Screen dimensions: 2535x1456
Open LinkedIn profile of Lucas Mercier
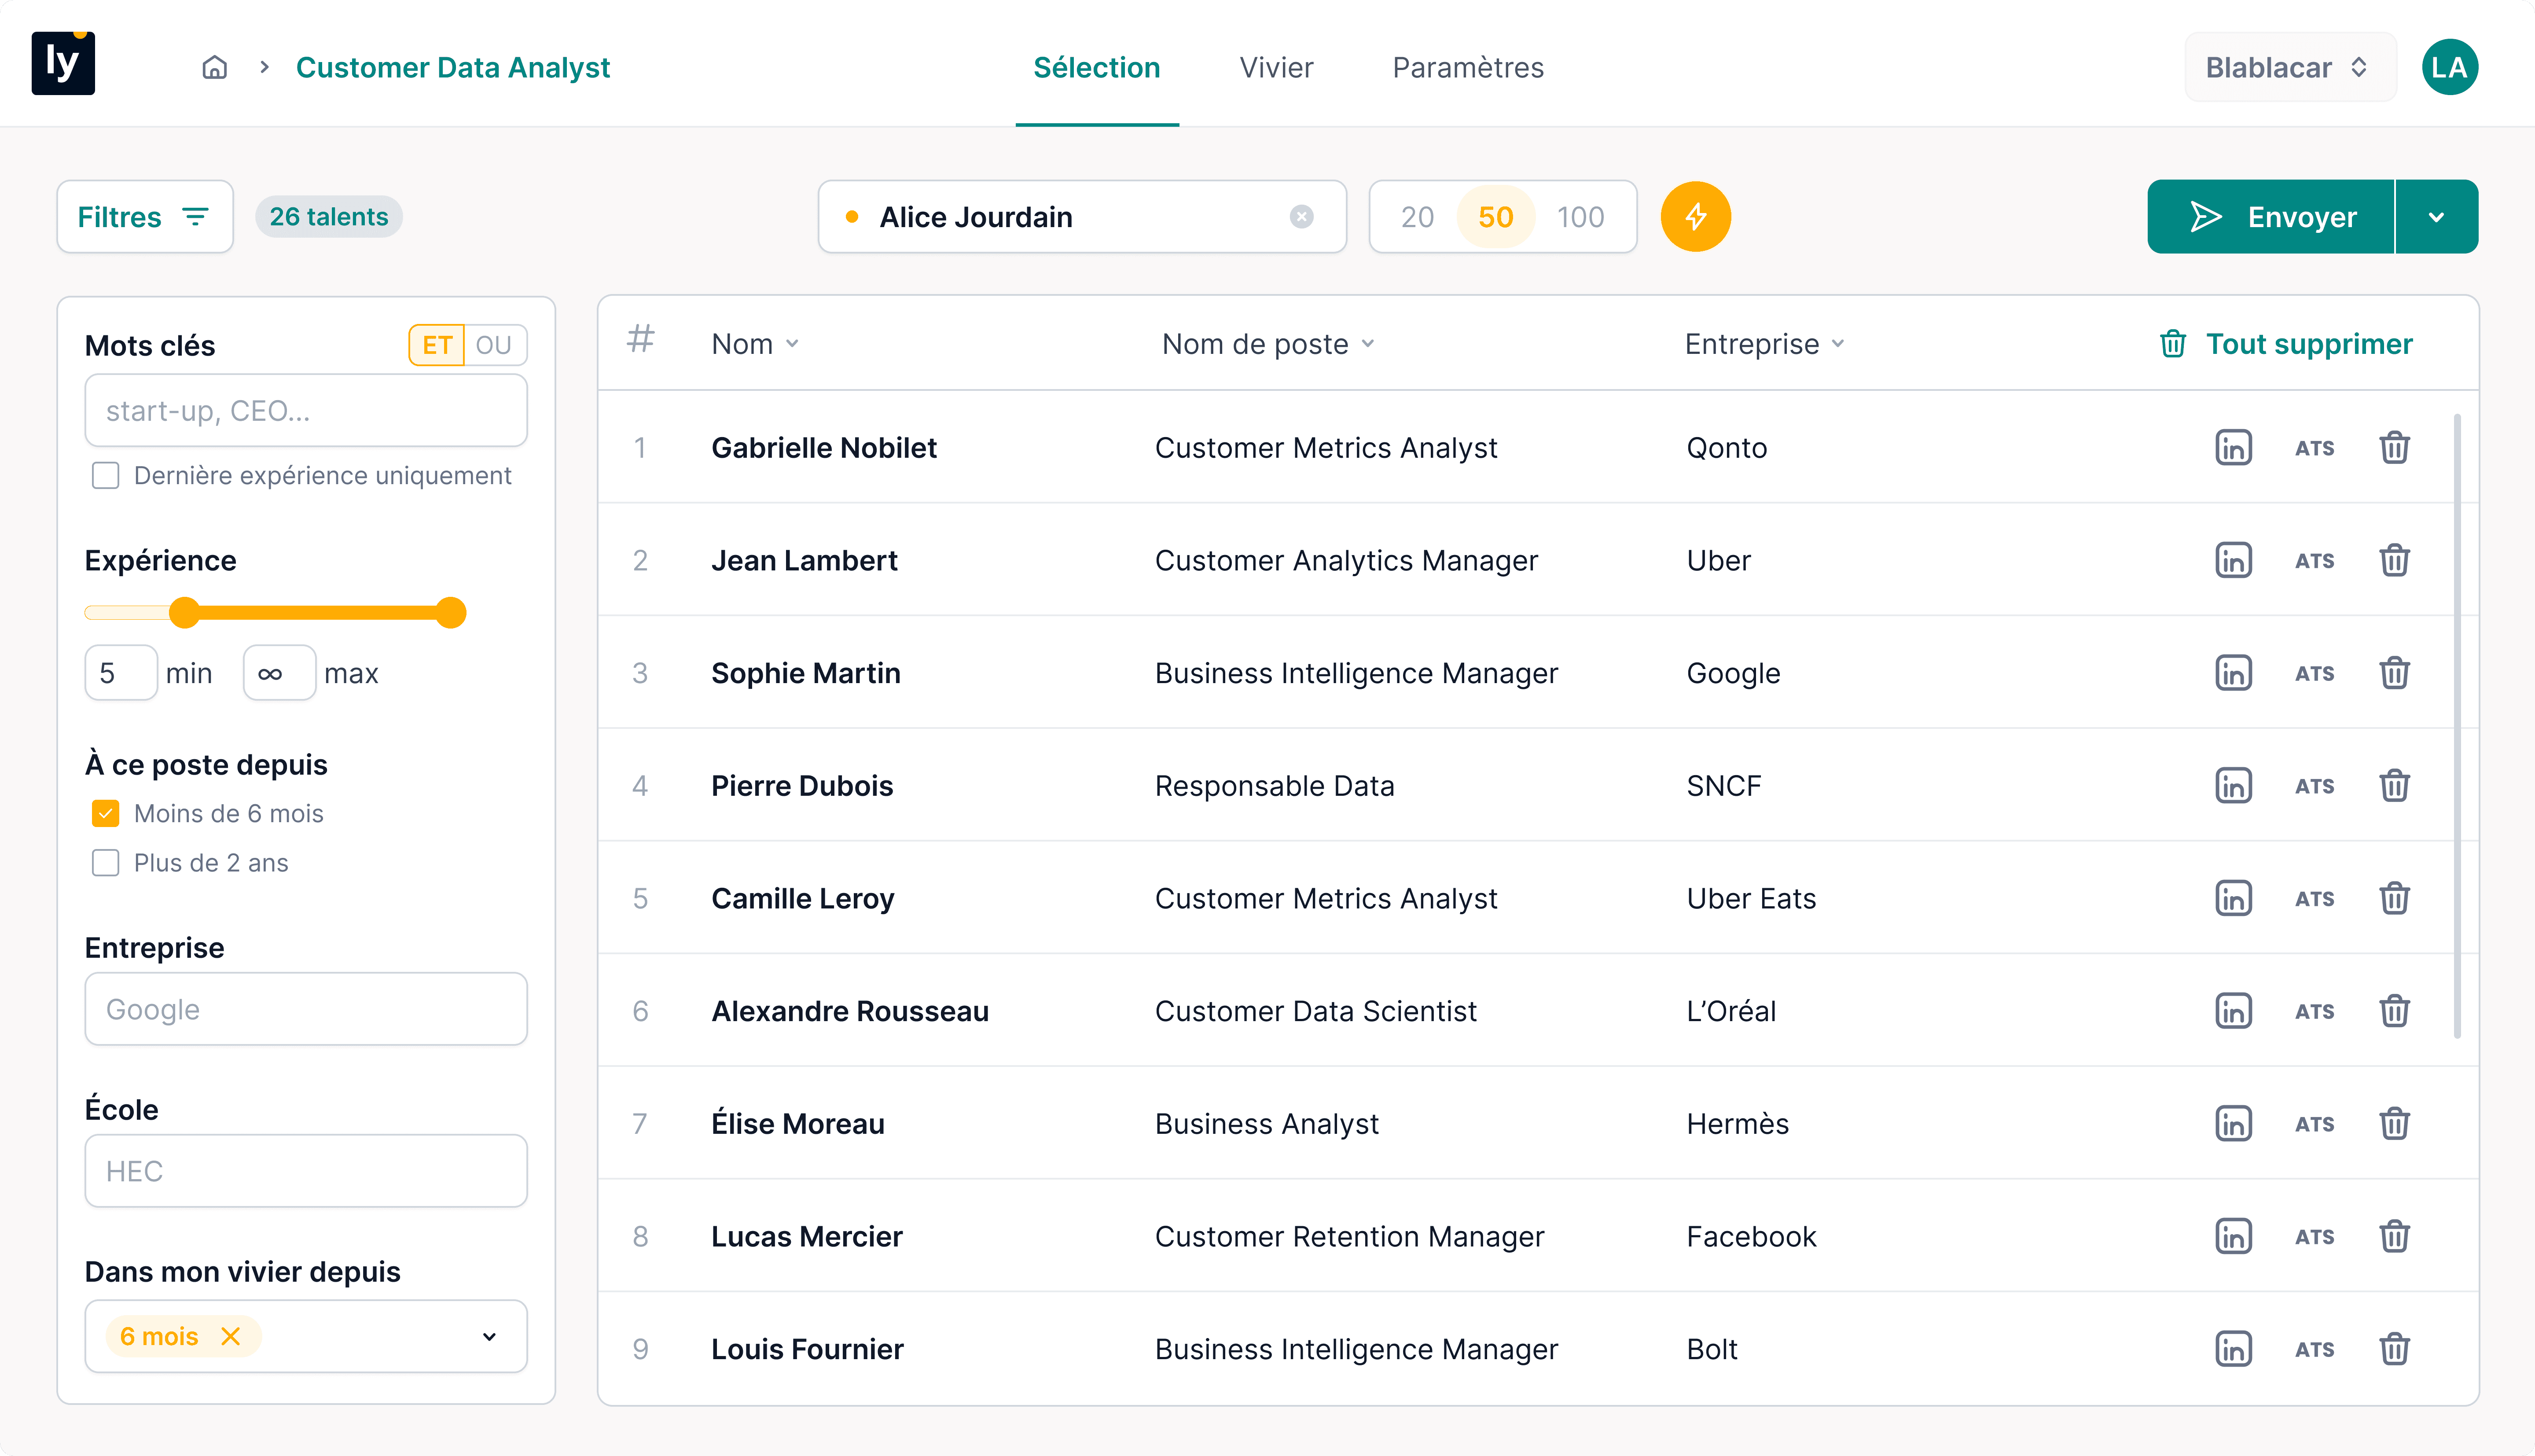[2233, 1236]
